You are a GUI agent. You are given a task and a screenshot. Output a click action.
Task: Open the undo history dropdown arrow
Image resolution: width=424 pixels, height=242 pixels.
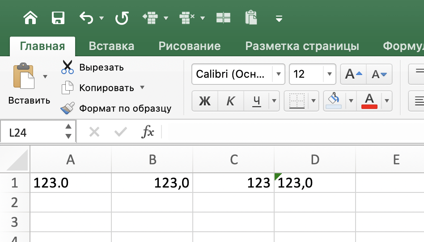pos(102,18)
